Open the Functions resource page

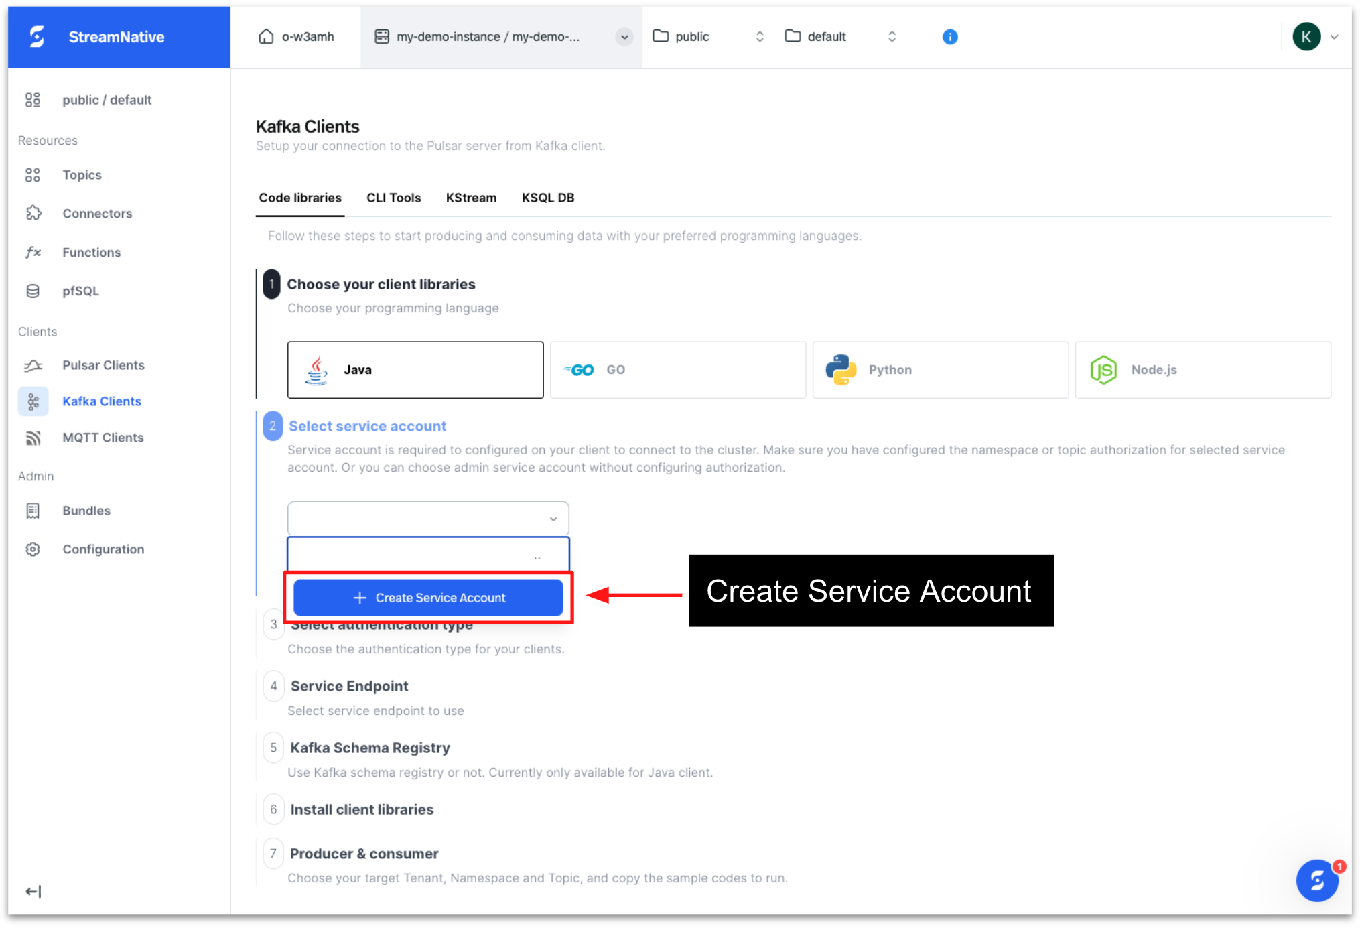click(x=91, y=252)
